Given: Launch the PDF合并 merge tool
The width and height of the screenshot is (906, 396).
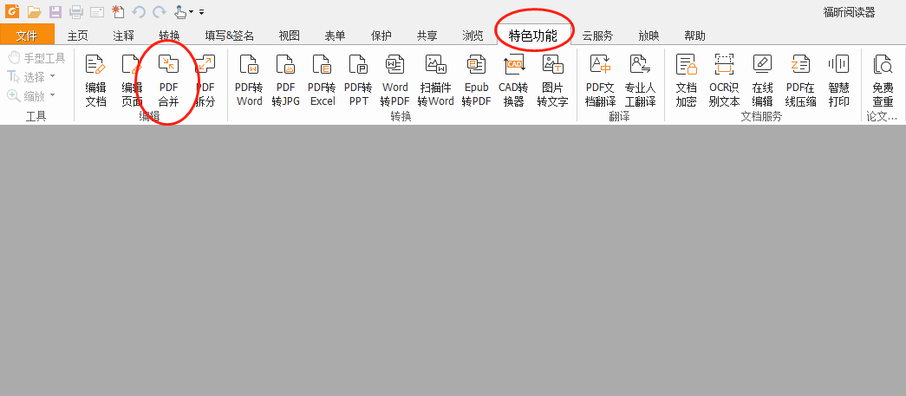Looking at the screenshot, I should pyautogui.click(x=168, y=81).
